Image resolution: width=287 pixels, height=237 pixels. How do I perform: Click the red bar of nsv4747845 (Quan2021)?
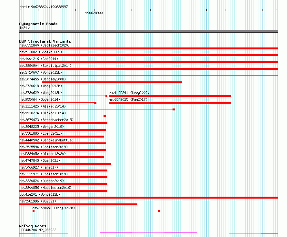tap(65, 164)
